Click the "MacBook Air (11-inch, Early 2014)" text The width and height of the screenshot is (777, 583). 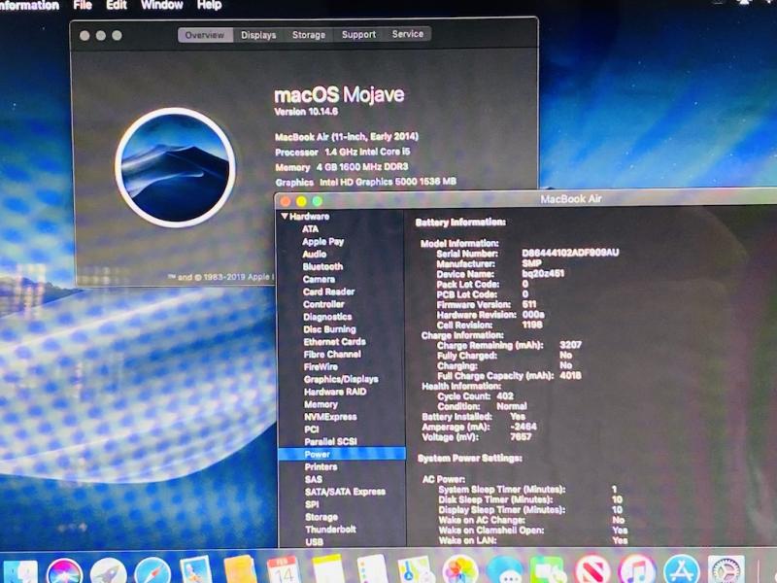click(347, 136)
